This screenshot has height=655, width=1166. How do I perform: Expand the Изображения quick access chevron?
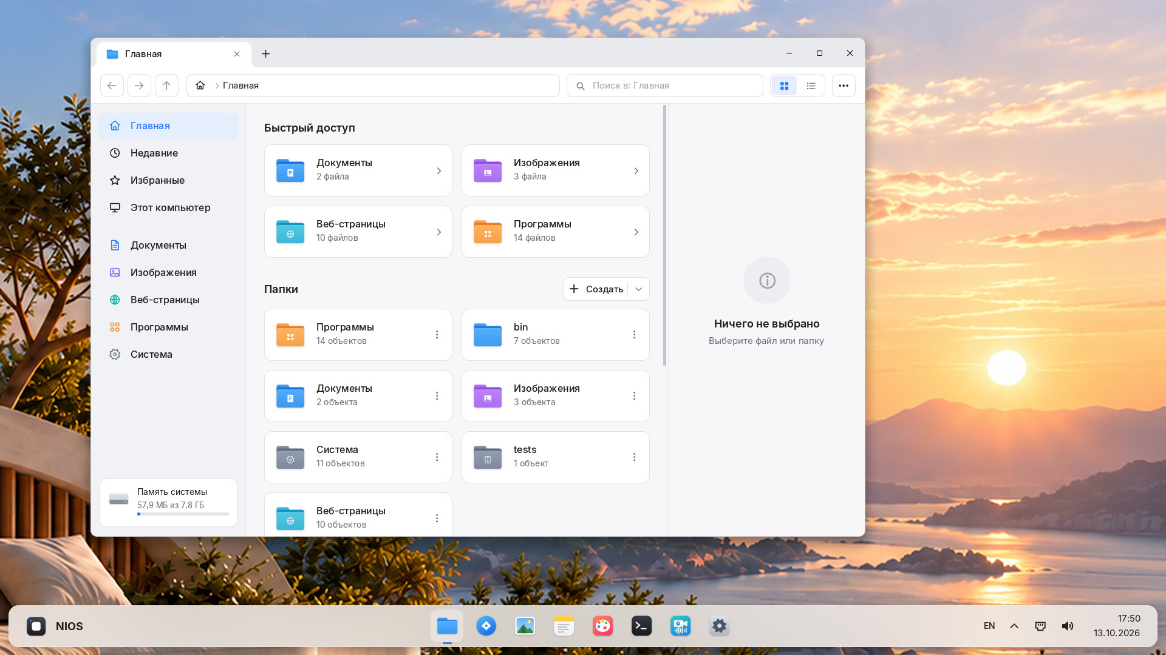636,171
